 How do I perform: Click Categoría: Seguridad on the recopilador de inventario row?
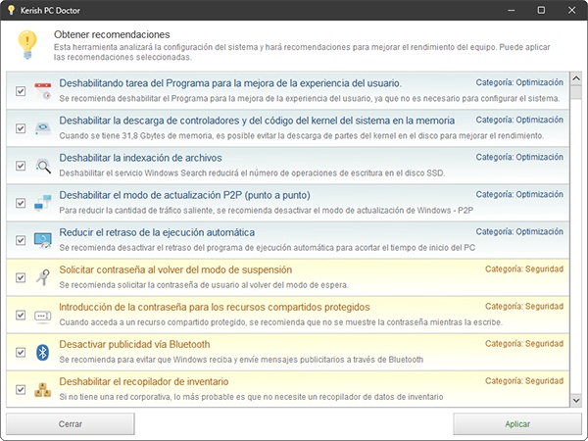point(524,381)
